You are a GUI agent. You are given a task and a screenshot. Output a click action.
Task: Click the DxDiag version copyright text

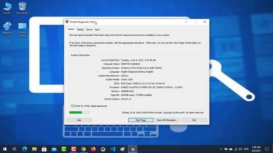(x=163, y=113)
